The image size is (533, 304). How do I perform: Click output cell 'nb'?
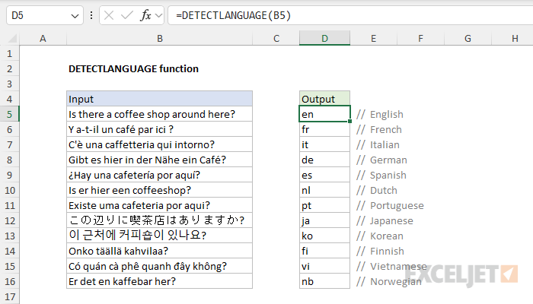[324, 281]
